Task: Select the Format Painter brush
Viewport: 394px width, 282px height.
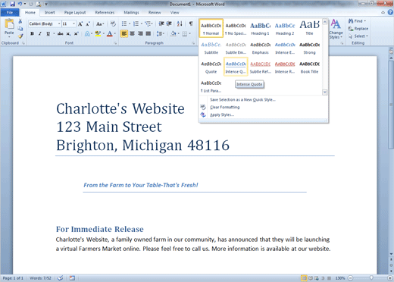Action: click(20, 36)
